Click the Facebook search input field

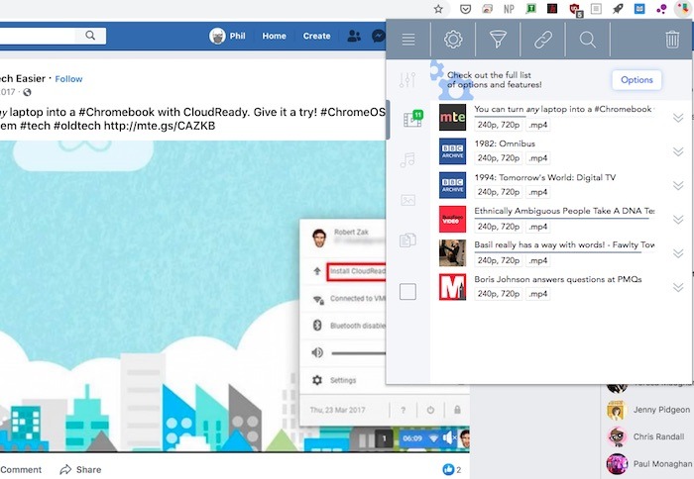(x=38, y=36)
